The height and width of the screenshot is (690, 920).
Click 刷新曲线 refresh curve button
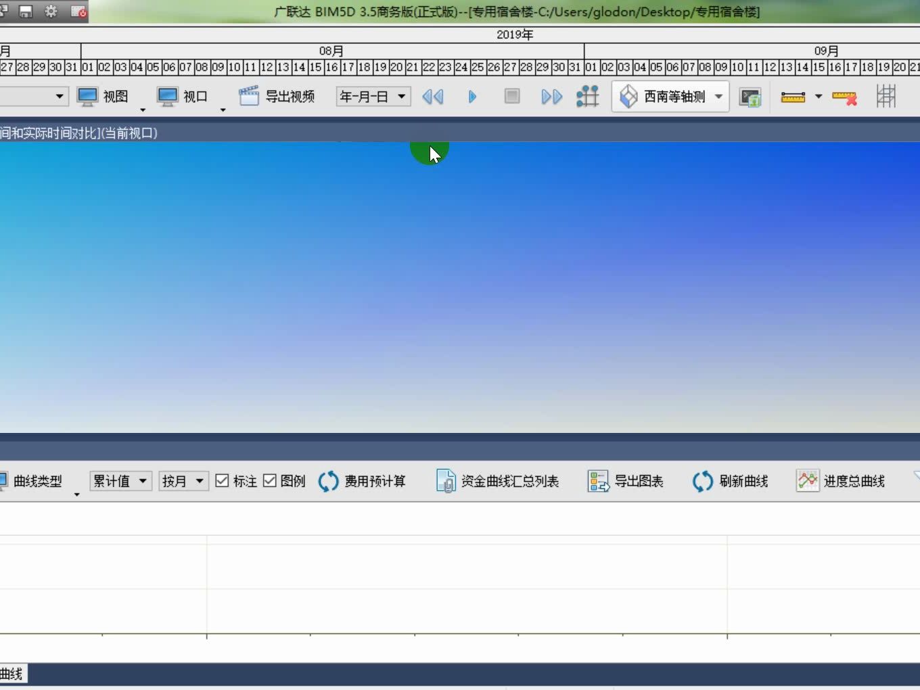tap(731, 481)
